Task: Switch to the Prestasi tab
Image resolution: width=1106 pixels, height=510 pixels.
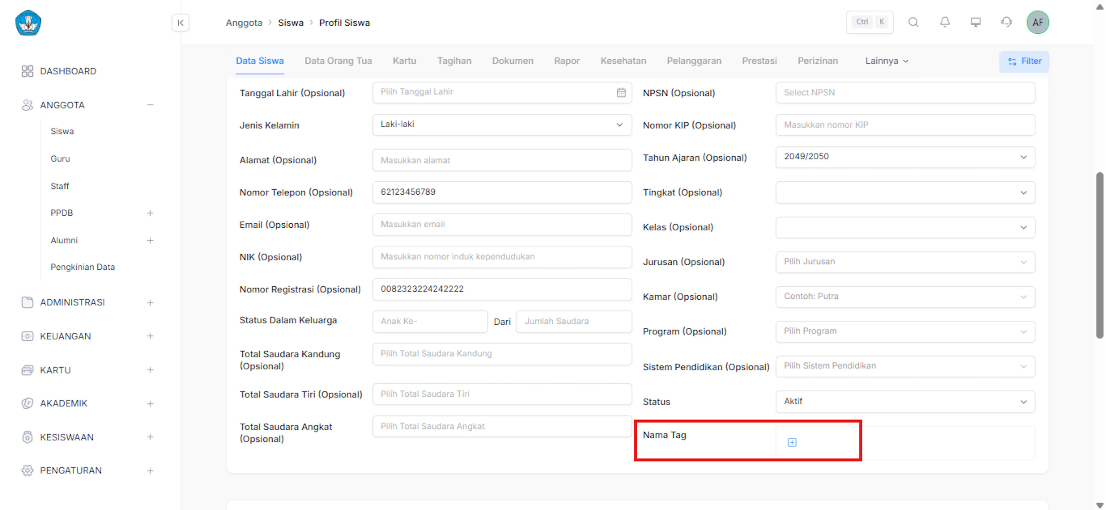Action: pos(759,61)
